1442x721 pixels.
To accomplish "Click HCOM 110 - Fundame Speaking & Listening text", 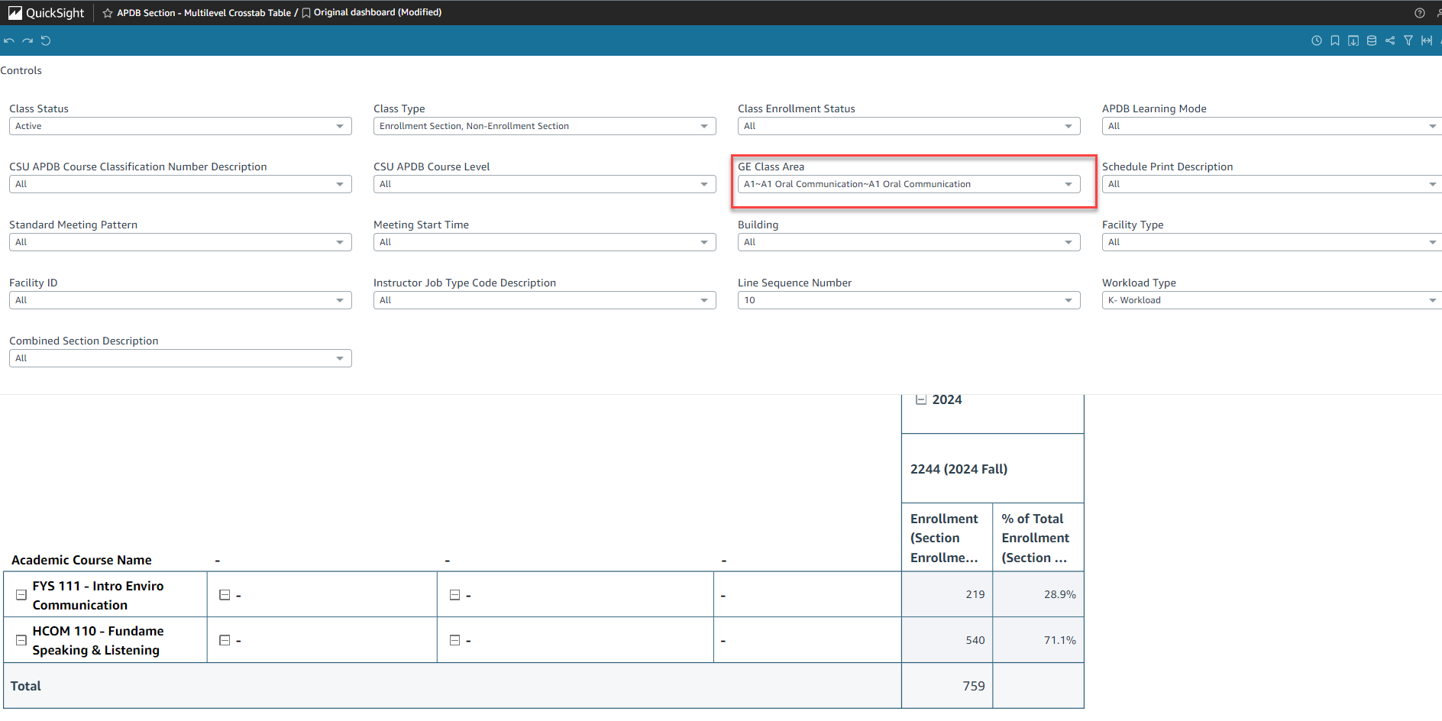I will click(x=98, y=640).
